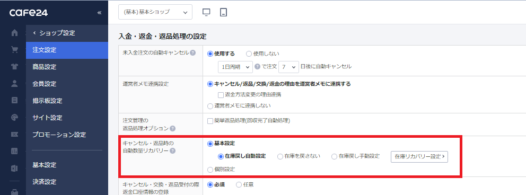Viewport: 526px width, 195px height.
Task: Open the 1日周期 cycle dropdown
Action: pyautogui.click(x=235, y=67)
